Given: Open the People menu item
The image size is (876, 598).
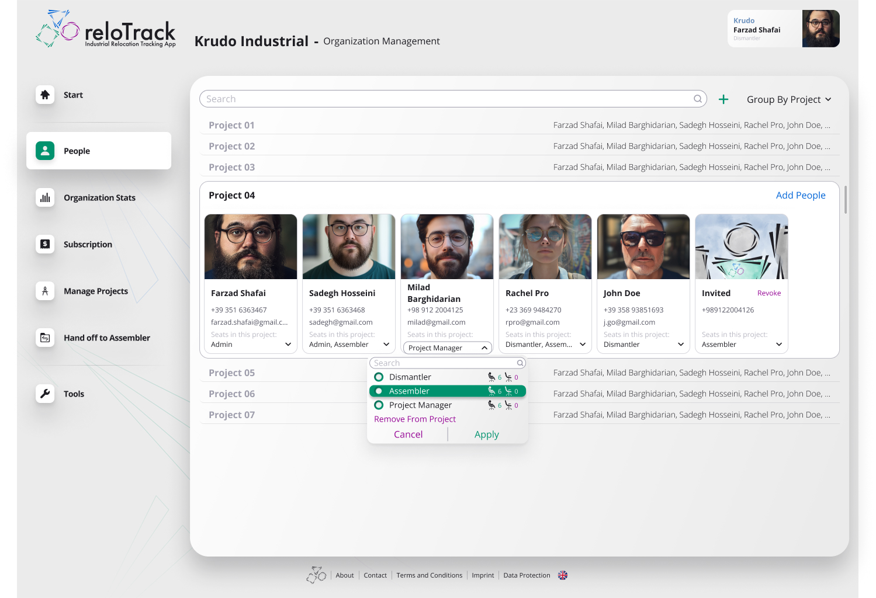Looking at the screenshot, I should (x=99, y=151).
